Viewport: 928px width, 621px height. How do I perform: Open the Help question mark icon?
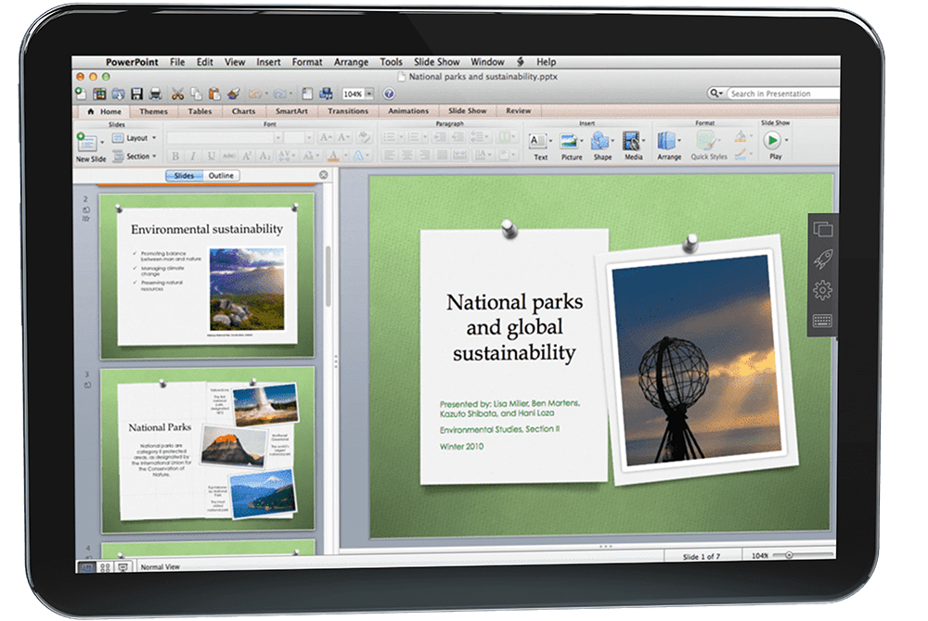tap(389, 94)
